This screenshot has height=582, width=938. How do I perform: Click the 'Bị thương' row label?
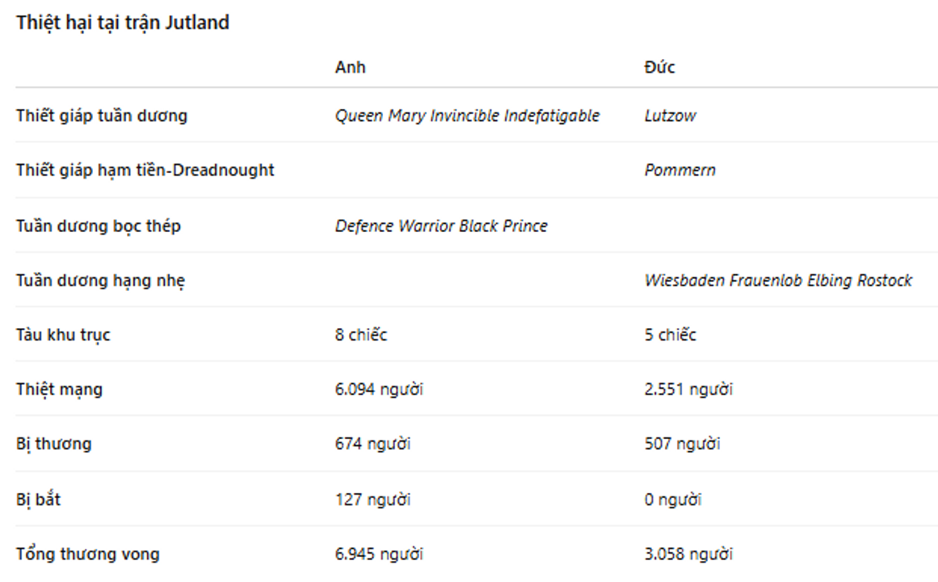pos(54,444)
